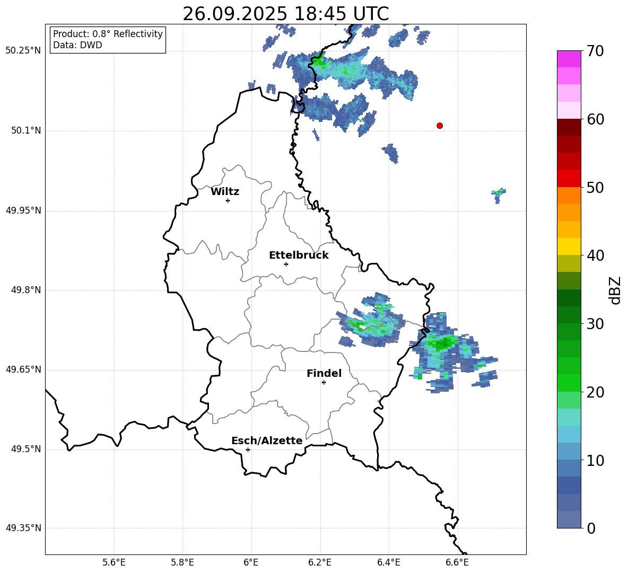This screenshot has height=573, width=628.
Task: Select the Wiltz city label
Action: pos(225,192)
